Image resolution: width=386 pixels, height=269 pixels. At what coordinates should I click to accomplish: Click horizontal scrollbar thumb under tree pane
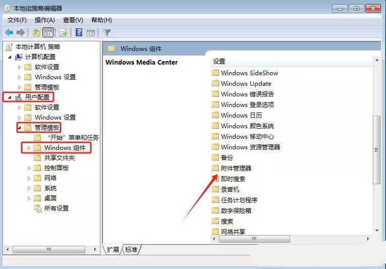coord(49,249)
